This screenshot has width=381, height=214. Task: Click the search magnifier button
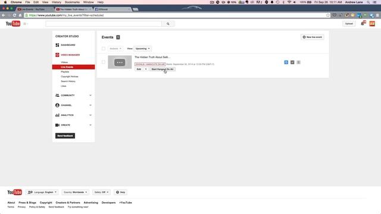[168, 24]
